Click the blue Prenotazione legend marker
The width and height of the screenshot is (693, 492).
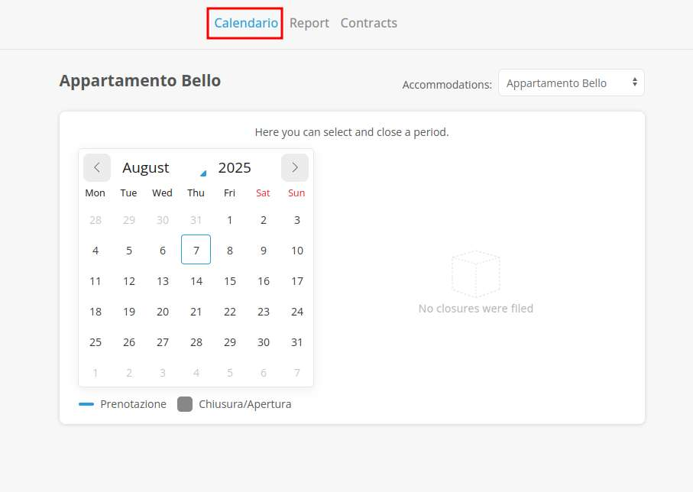86,404
